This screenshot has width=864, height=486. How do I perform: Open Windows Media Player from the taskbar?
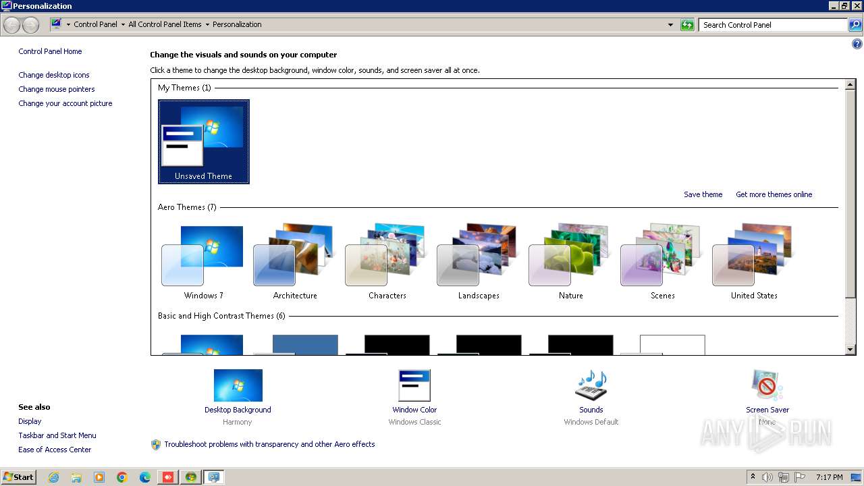pos(99,477)
